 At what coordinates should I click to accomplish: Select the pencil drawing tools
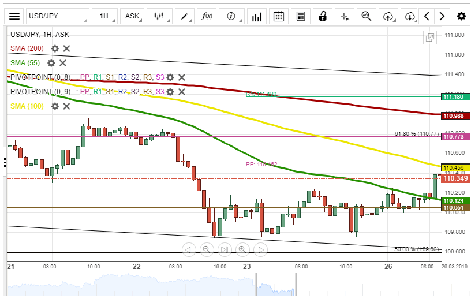pyautogui.click(x=185, y=16)
